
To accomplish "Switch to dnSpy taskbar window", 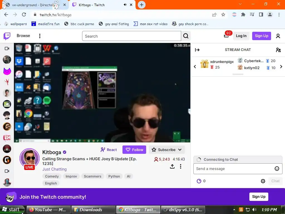I will pos(183,210).
